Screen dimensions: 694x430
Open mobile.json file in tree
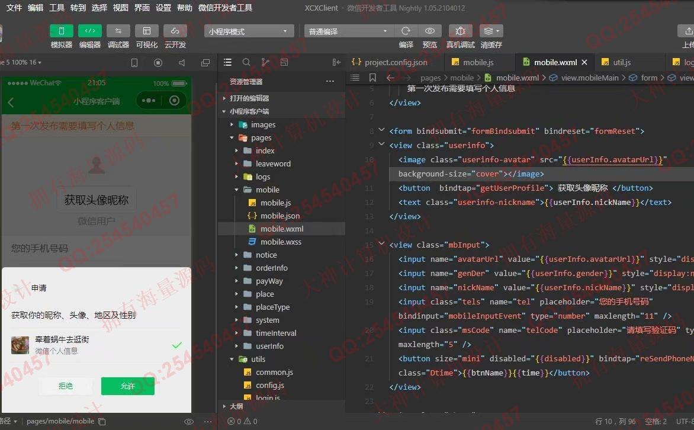tap(281, 216)
